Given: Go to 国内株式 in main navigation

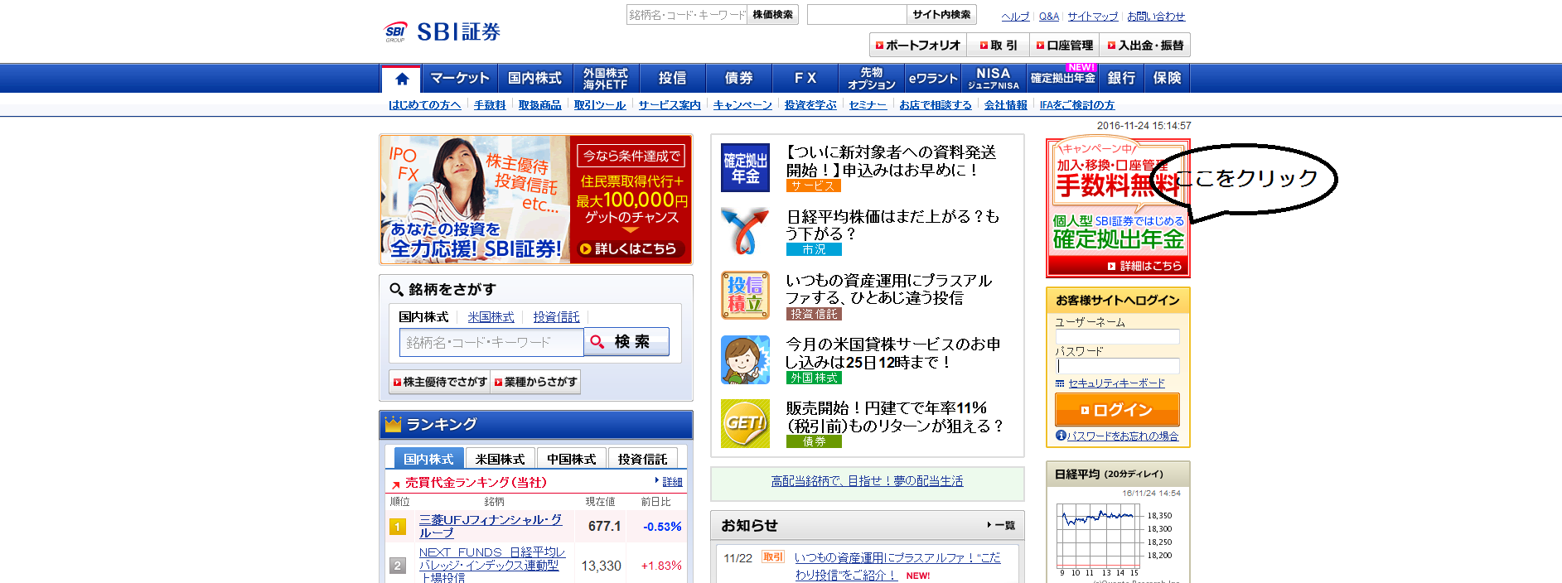Looking at the screenshot, I should [x=534, y=79].
